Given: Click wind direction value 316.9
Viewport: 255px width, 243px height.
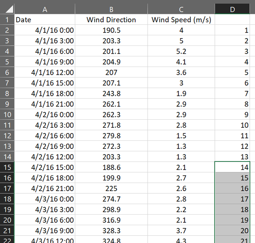Looking at the screenshot, I should point(111,220).
